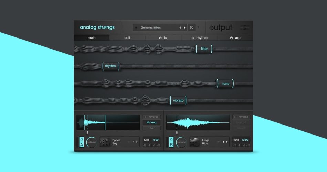Go to next preset after Orchestral Wires
Image resolution: width=327 pixels, height=172 pixels.
point(184,28)
